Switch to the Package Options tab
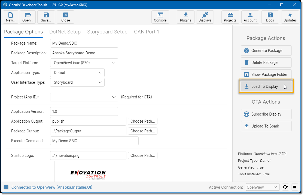The width and height of the screenshot is (304, 196). [x=23, y=32]
